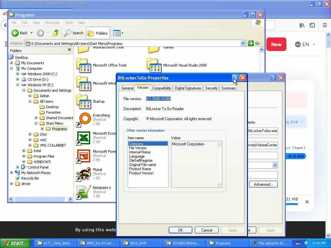Click the Start button on taskbar
The height and width of the screenshot is (248, 331).
15,243
